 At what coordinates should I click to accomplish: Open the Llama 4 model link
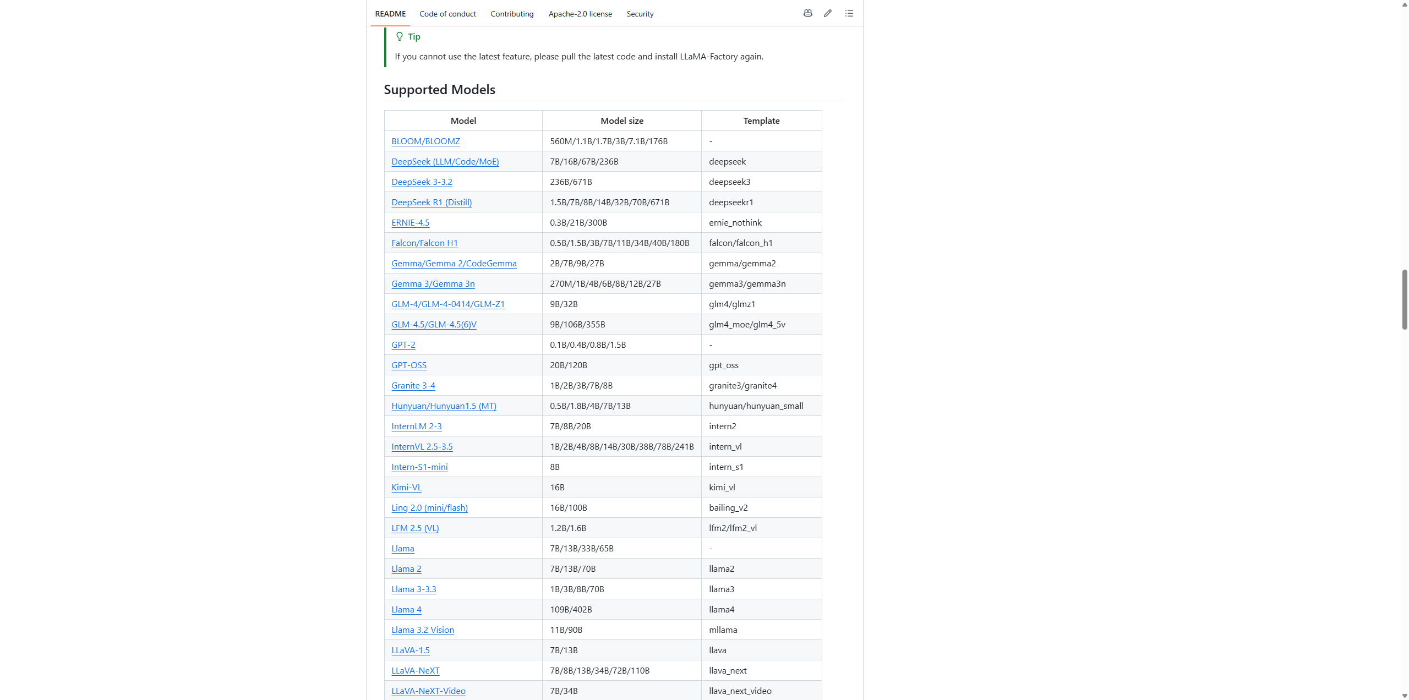click(x=406, y=609)
